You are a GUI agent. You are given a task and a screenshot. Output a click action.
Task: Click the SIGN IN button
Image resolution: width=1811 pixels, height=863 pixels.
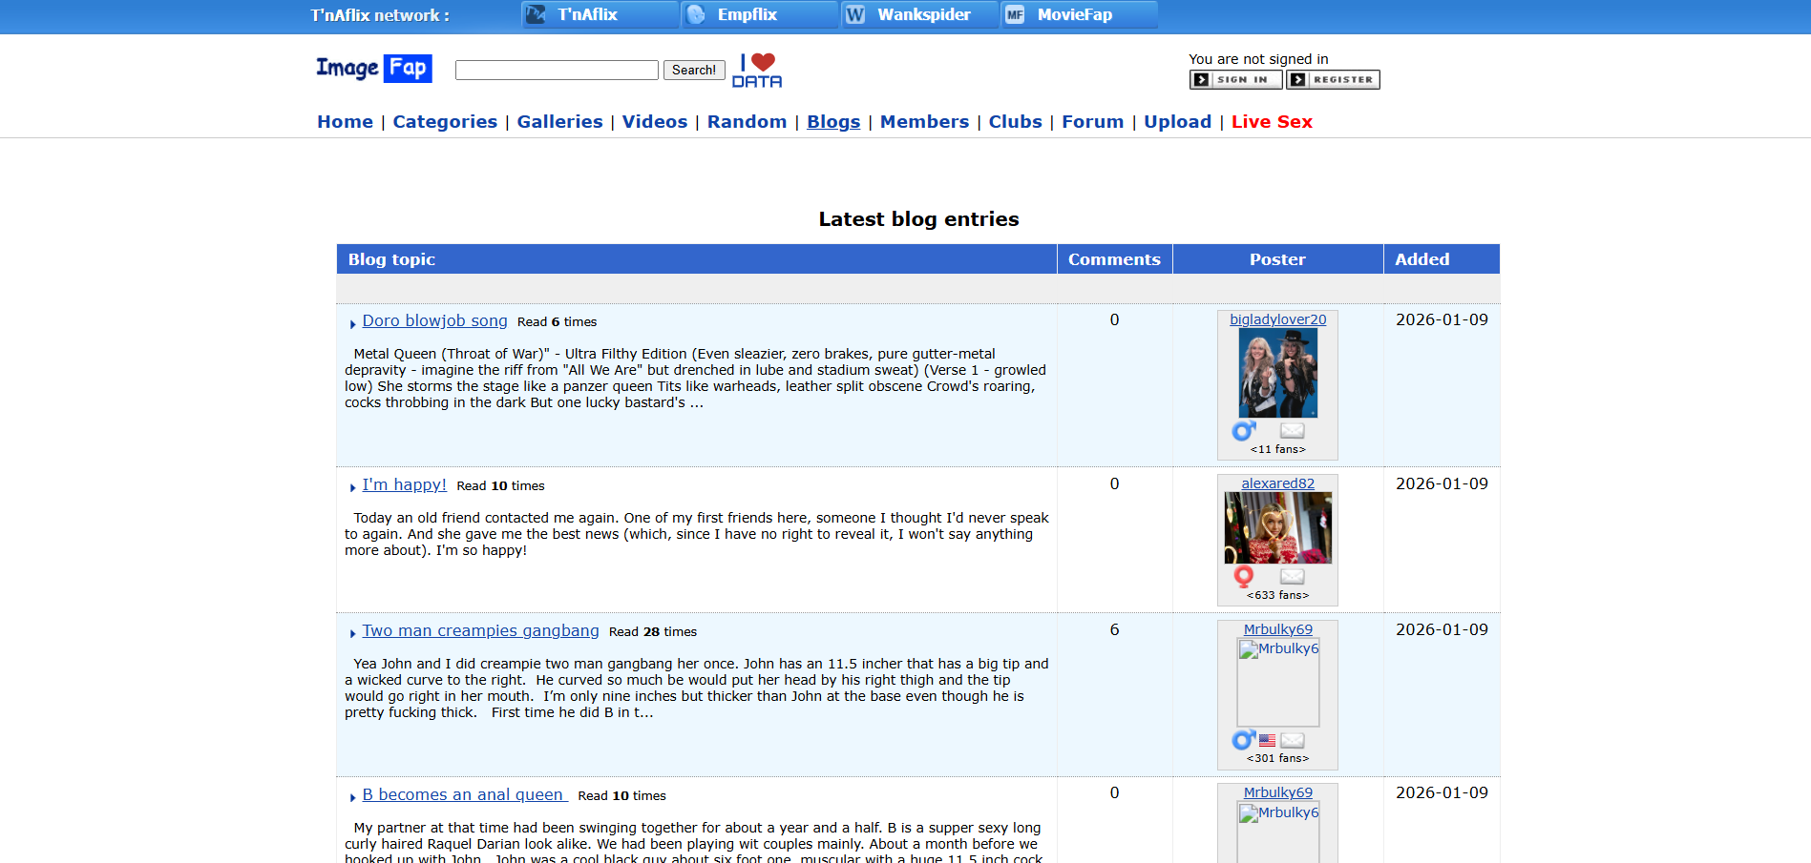click(1234, 79)
